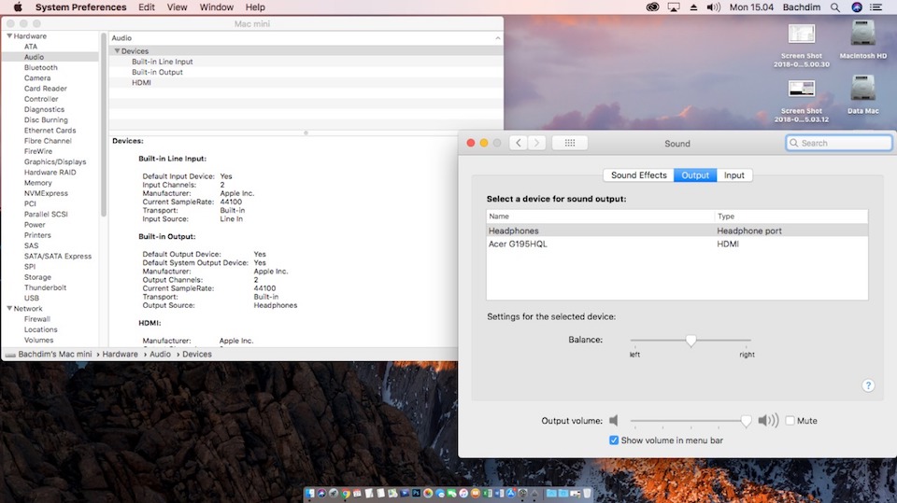The image size is (897, 503).
Task: Collapse the Network tree section
Action: click(x=8, y=309)
